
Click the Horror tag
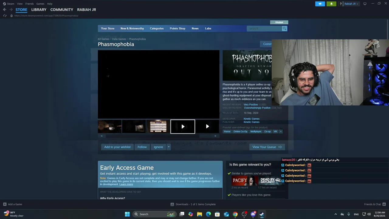click(227, 131)
